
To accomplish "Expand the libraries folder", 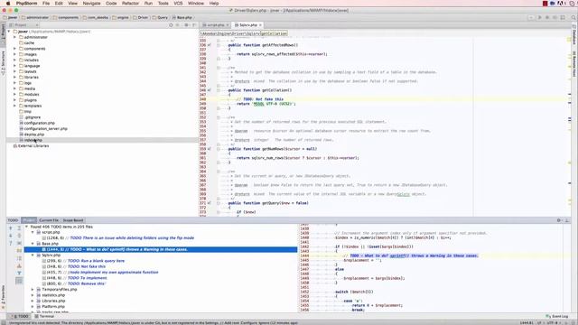I will 14,77.
